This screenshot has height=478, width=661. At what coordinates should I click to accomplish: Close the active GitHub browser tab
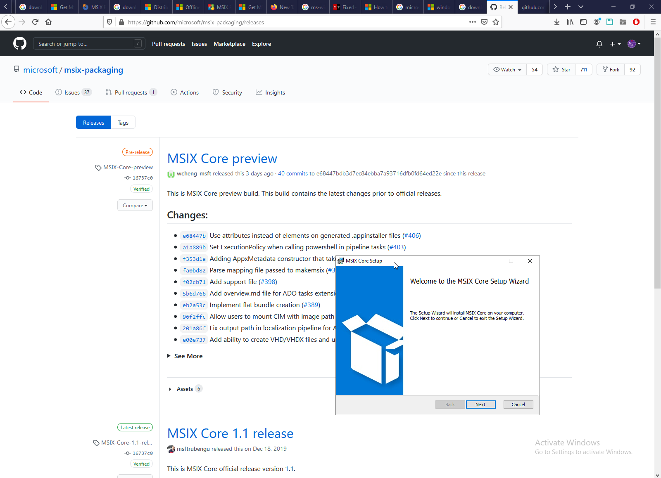(511, 7)
